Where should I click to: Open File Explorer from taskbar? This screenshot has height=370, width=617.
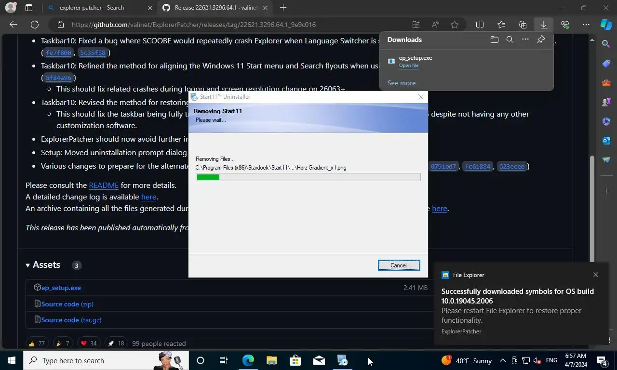tap(271, 360)
